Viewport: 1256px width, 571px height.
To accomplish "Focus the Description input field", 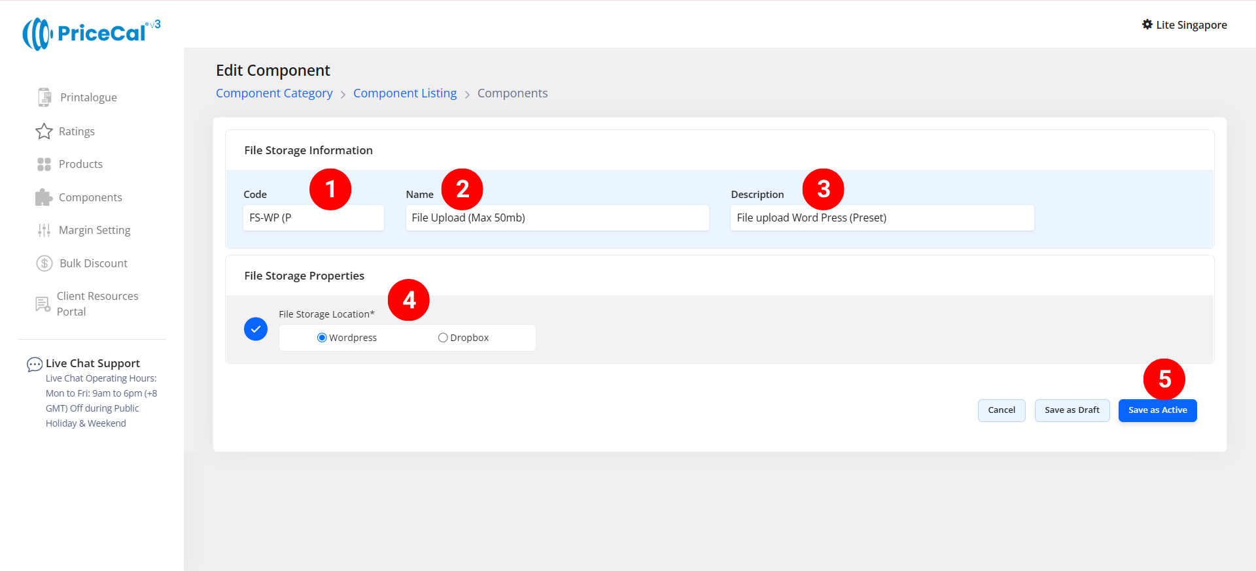I will click(881, 218).
